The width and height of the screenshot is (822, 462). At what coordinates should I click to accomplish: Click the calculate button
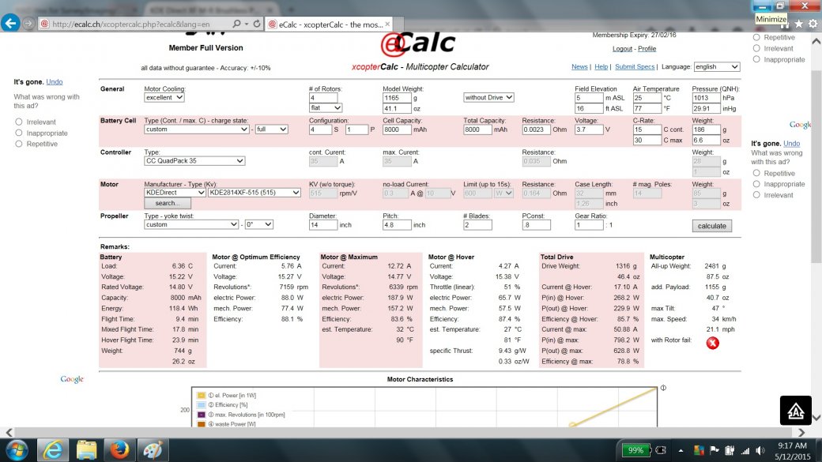[712, 226]
